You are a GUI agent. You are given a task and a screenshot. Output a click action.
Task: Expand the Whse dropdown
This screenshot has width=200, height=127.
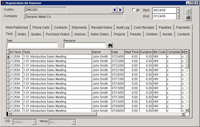(73, 122)
